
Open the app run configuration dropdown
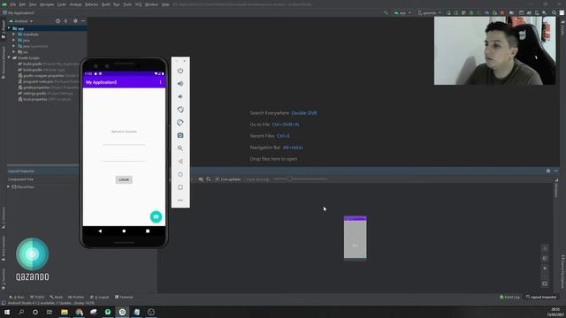(x=402, y=12)
